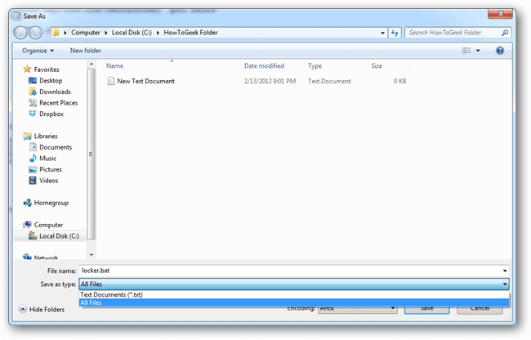Select the New Text Document file

145,81
